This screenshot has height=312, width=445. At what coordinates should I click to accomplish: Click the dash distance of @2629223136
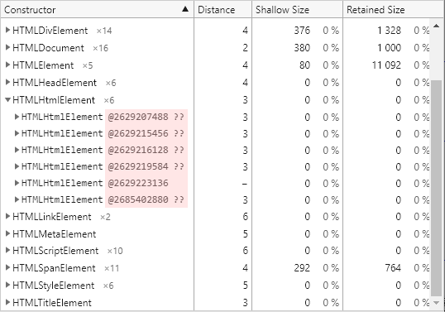[245, 184]
